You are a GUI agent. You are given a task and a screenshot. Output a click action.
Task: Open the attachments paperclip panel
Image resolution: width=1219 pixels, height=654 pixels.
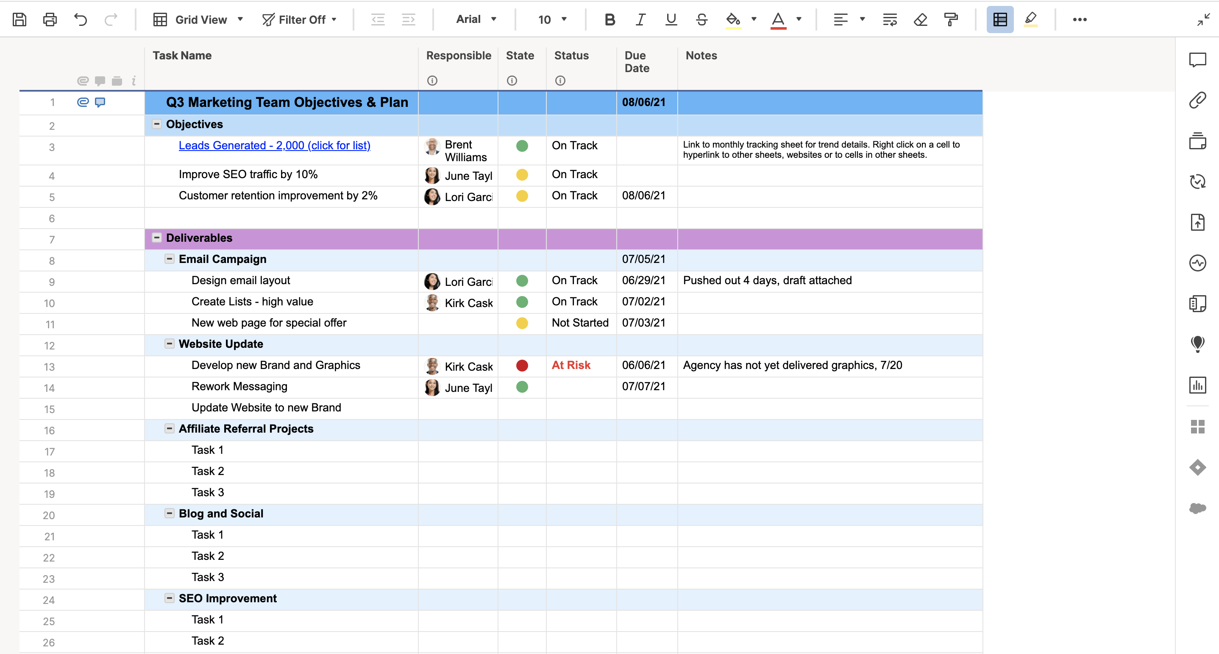click(x=1197, y=101)
